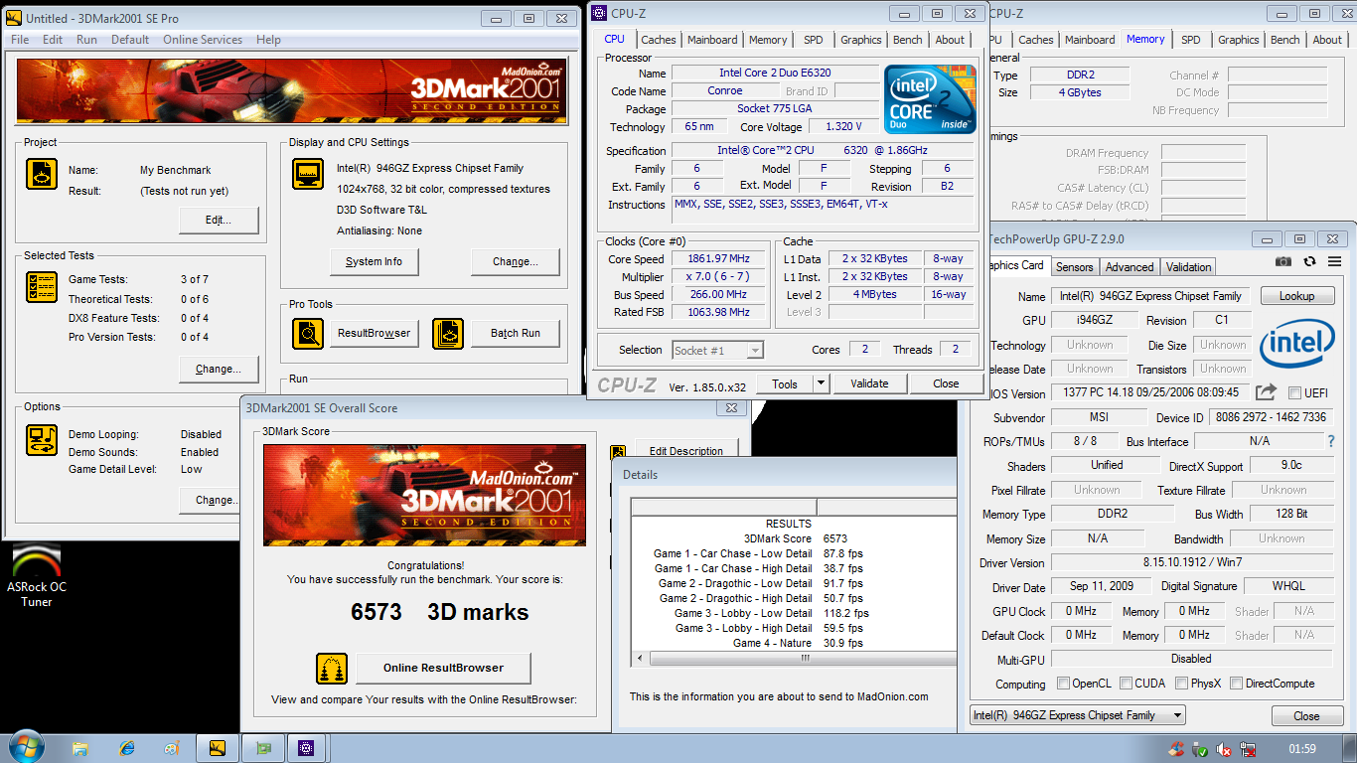The image size is (1357, 763).
Task: Launch Internet Explorer from the taskbar
Action: (x=126, y=748)
